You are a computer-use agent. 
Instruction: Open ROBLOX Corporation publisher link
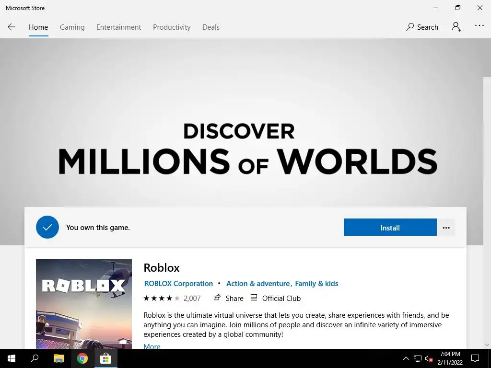pyautogui.click(x=178, y=284)
